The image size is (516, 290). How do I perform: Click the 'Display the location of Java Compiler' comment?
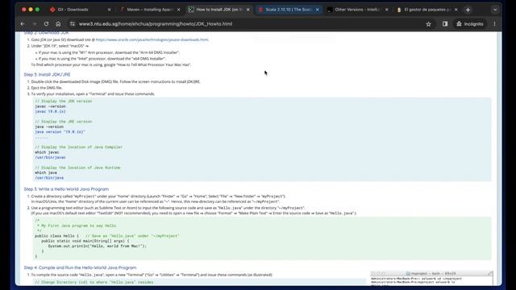[79, 147]
